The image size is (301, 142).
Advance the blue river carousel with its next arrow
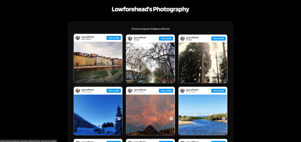[224, 119]
